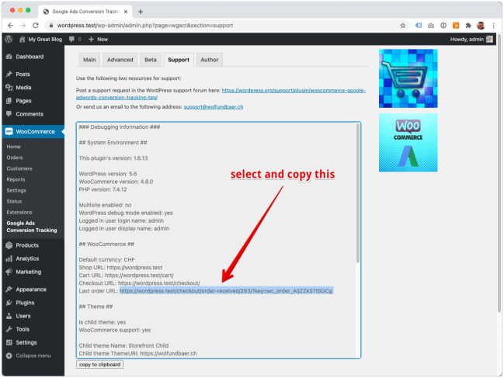Open WooCommerce Extensions submenu item
This screenshot has height=378, width=504.
(19, 212)
